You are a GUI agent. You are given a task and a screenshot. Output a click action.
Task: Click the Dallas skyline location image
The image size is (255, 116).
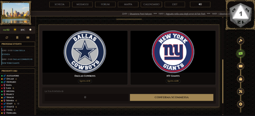point(16,13)
